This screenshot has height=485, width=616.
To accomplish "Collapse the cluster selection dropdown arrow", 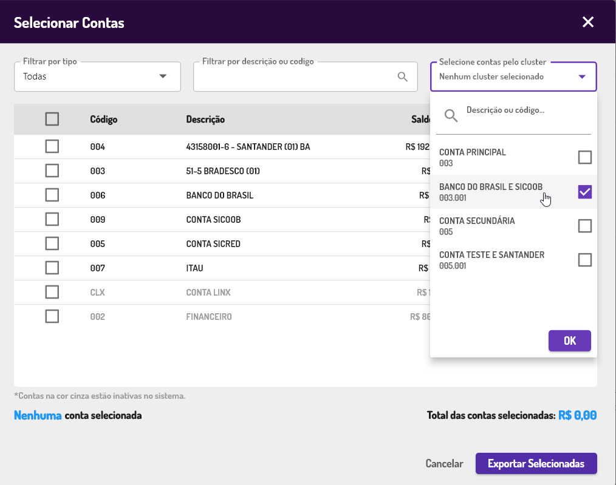I will tap(582, 76).
